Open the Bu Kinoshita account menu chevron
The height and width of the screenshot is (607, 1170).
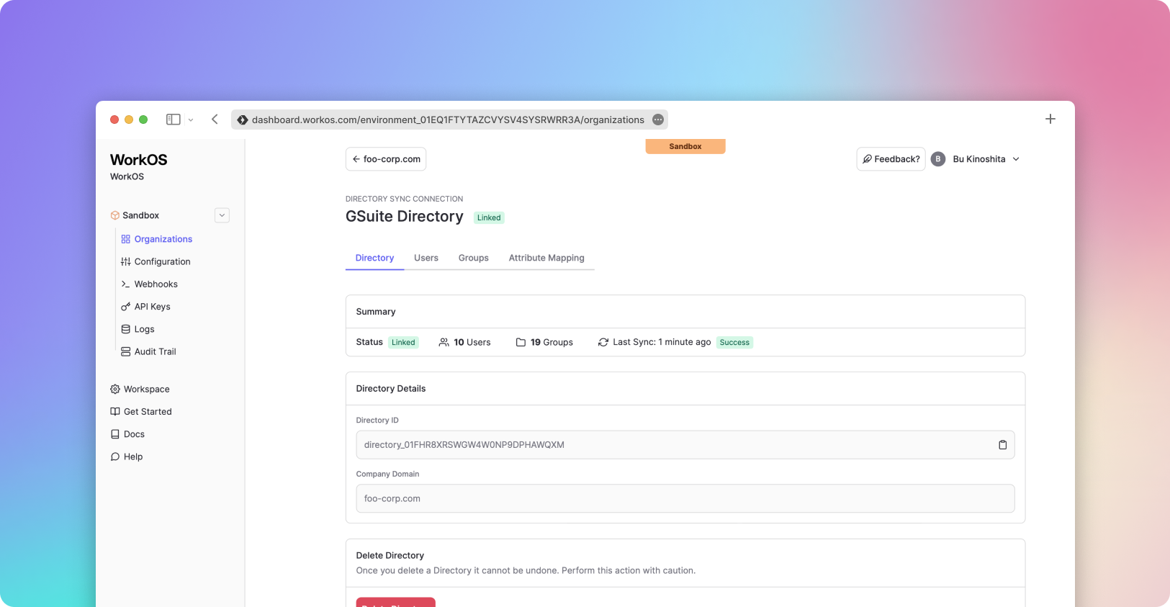[1016, 159]
